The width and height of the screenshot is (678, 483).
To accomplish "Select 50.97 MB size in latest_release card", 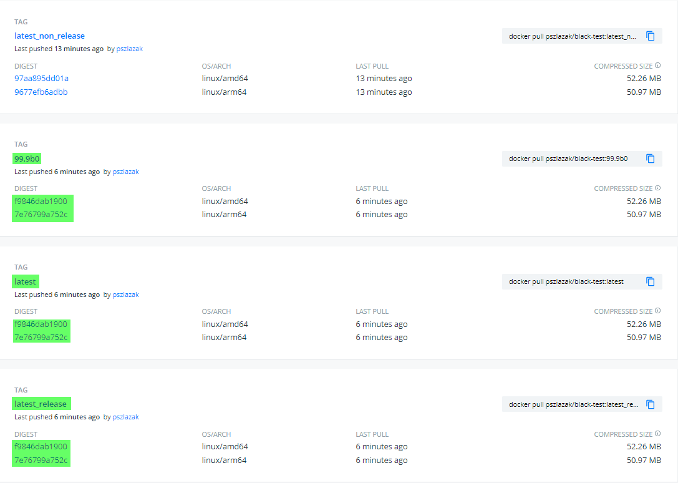I will 644,460.
